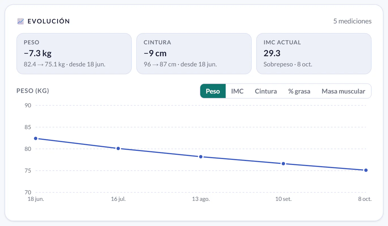388x226 pixels.
Task: Select the 8 oct. data point
Action: pos(366,170)
